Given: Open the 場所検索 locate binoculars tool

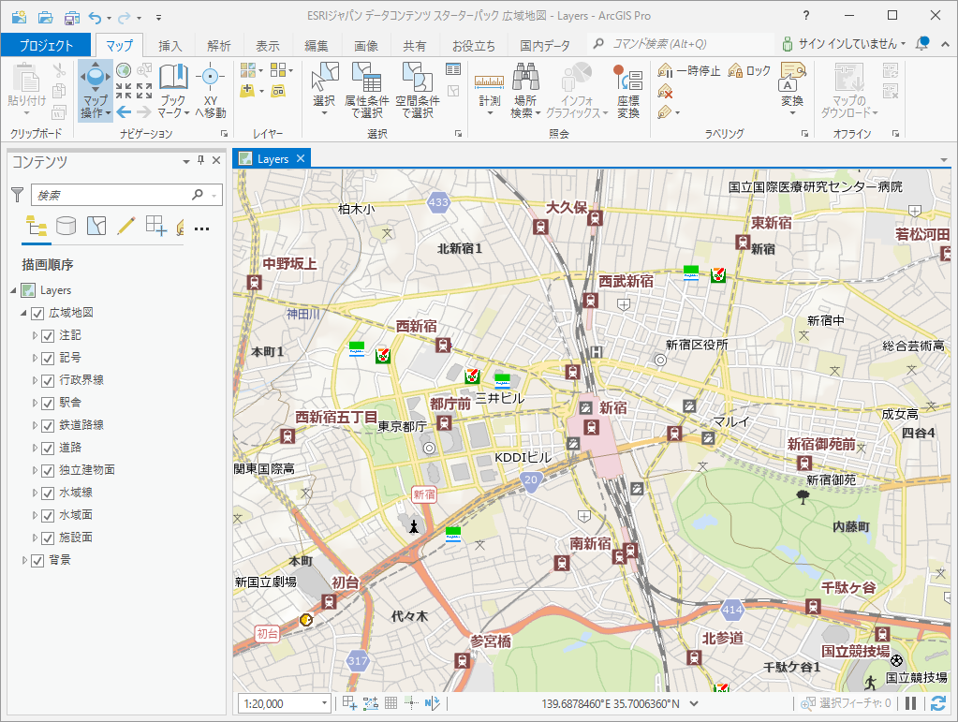Looking at the screenshot, I should 525,90.
